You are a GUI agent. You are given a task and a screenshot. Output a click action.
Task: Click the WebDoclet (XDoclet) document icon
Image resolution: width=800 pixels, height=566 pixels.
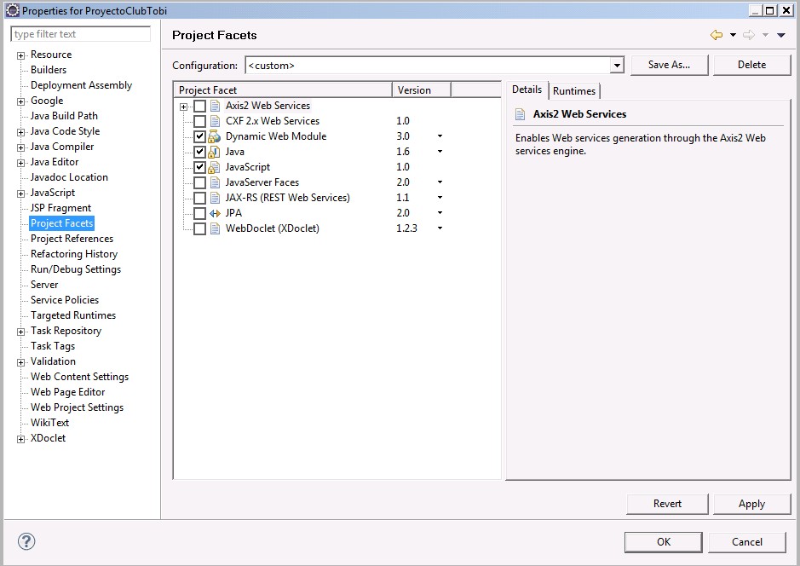pos(215,228)
